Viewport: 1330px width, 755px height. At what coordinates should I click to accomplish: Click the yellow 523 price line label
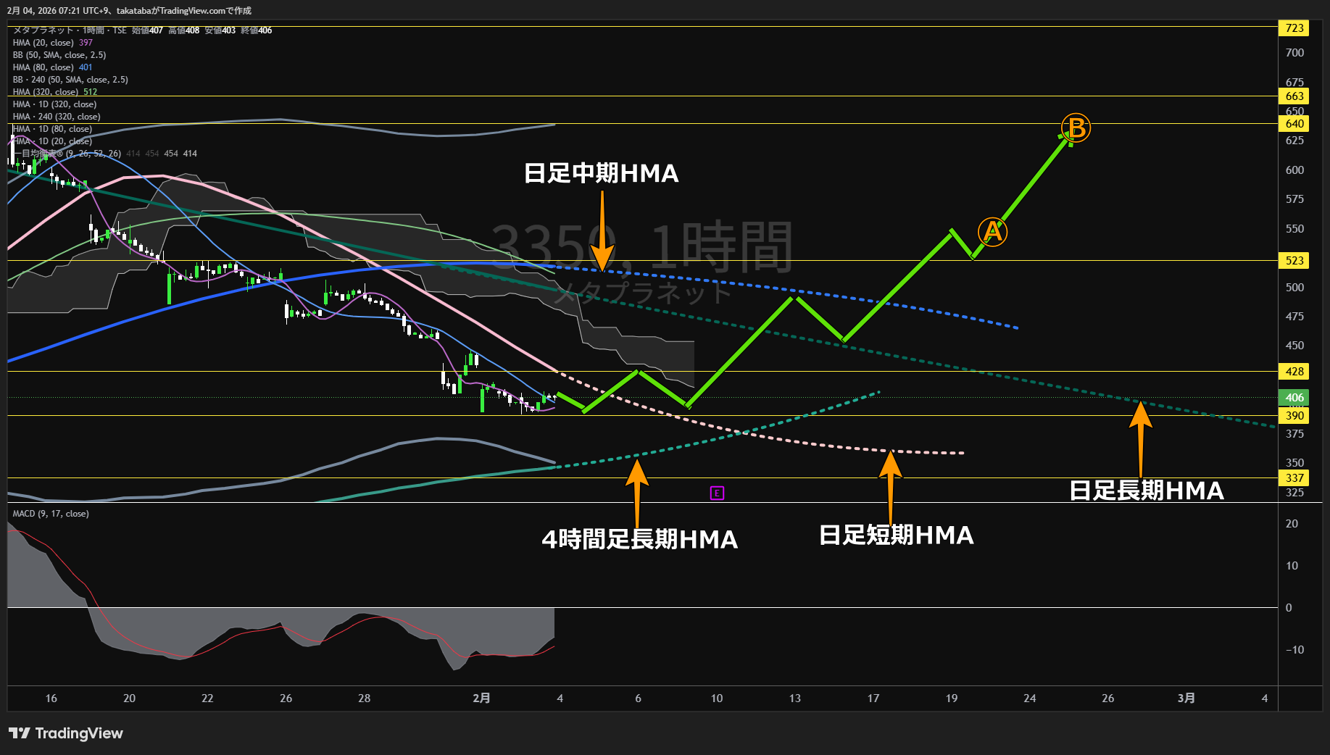pyautogui.click(x=1294, y=261)
